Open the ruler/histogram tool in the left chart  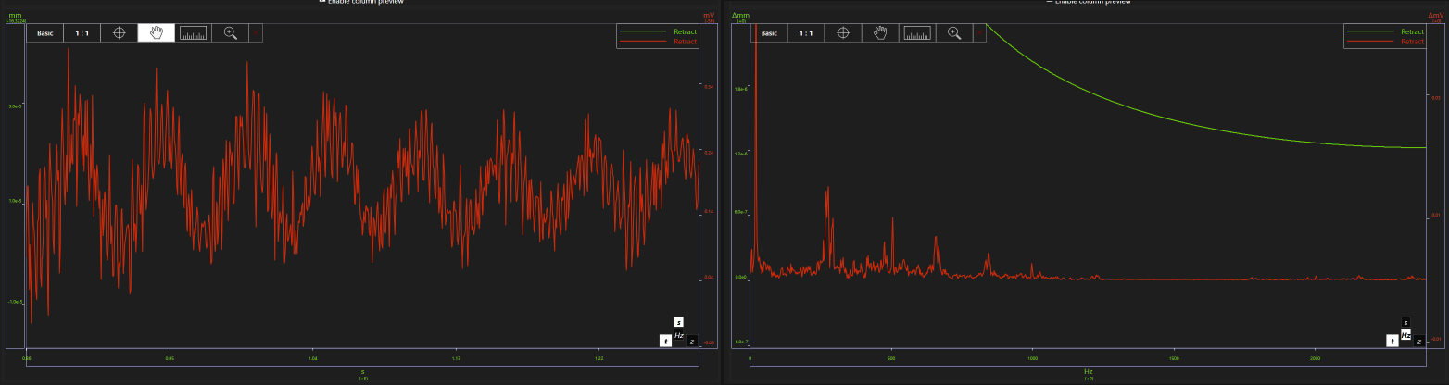pos(194,33)
